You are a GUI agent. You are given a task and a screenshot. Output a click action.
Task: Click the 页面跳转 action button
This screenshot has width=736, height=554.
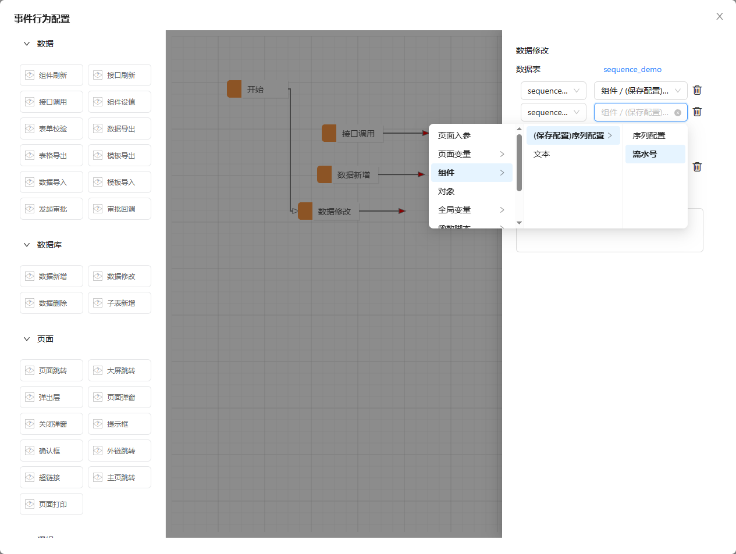tap(52, 371)
